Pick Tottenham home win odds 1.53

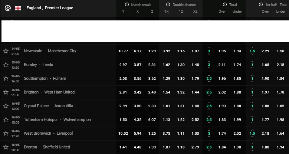[x=123, y=119]
